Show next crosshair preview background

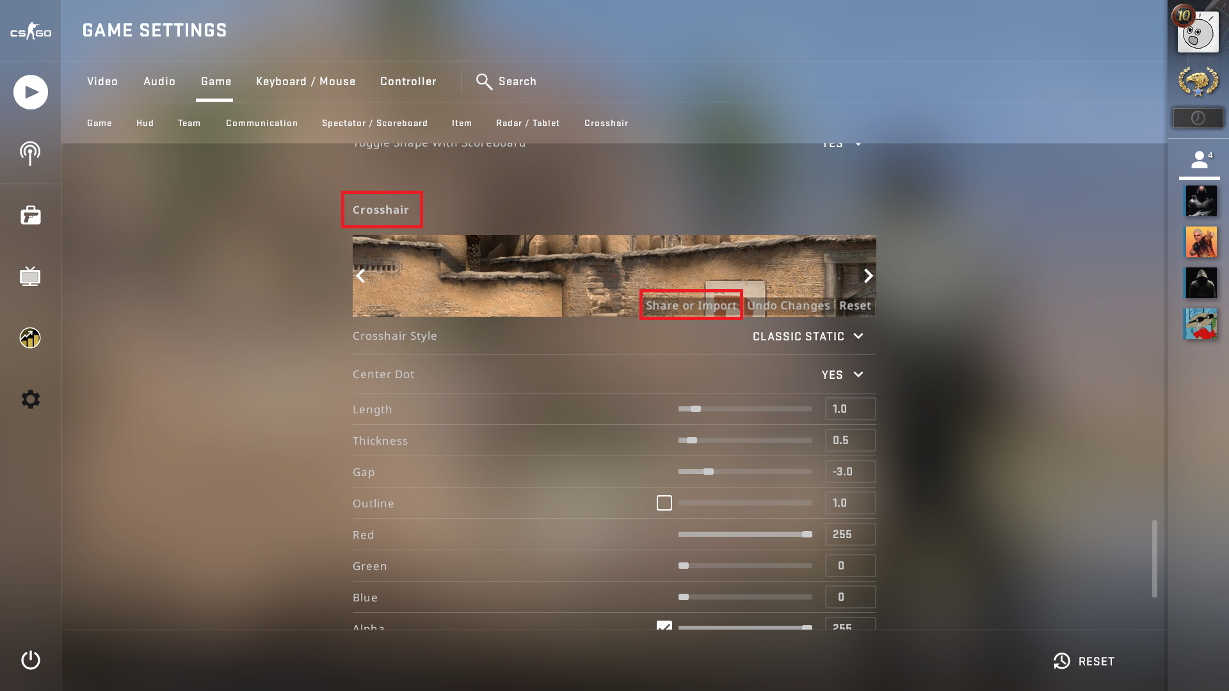[868, 276]
